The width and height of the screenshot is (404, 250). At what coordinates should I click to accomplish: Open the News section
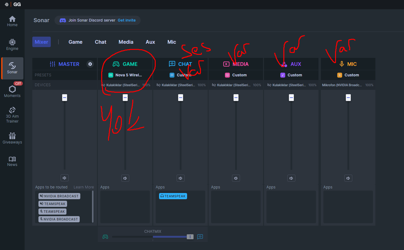12,161
